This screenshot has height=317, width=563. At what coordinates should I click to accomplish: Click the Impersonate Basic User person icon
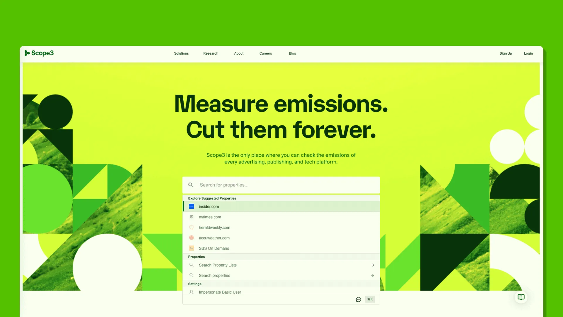[191, 292]
